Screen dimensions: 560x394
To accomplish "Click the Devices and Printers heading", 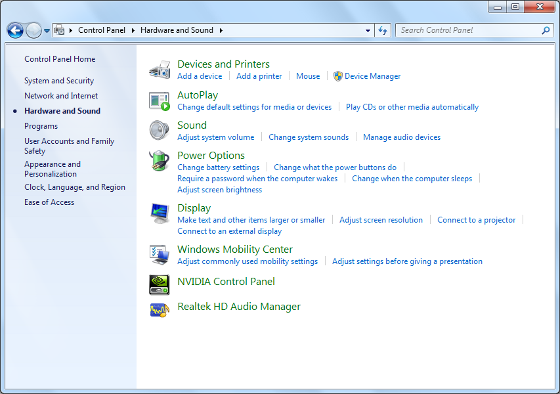I will coord(224,64).
